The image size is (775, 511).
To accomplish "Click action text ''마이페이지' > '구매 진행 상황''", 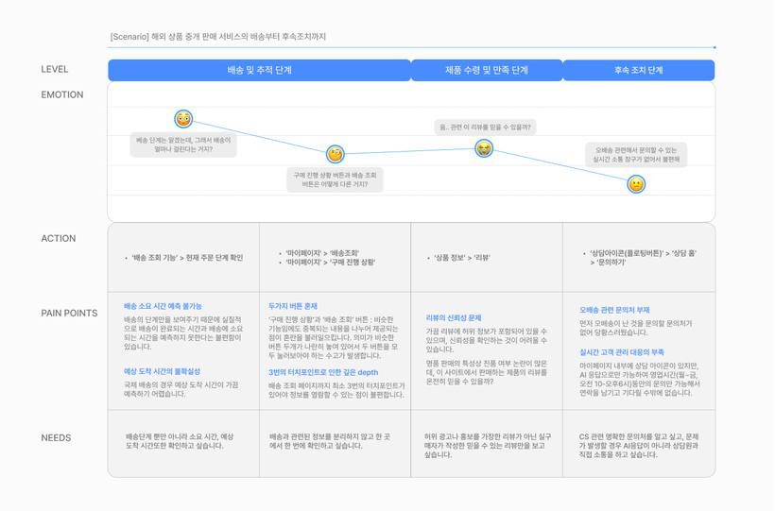I will pos(330,262).
